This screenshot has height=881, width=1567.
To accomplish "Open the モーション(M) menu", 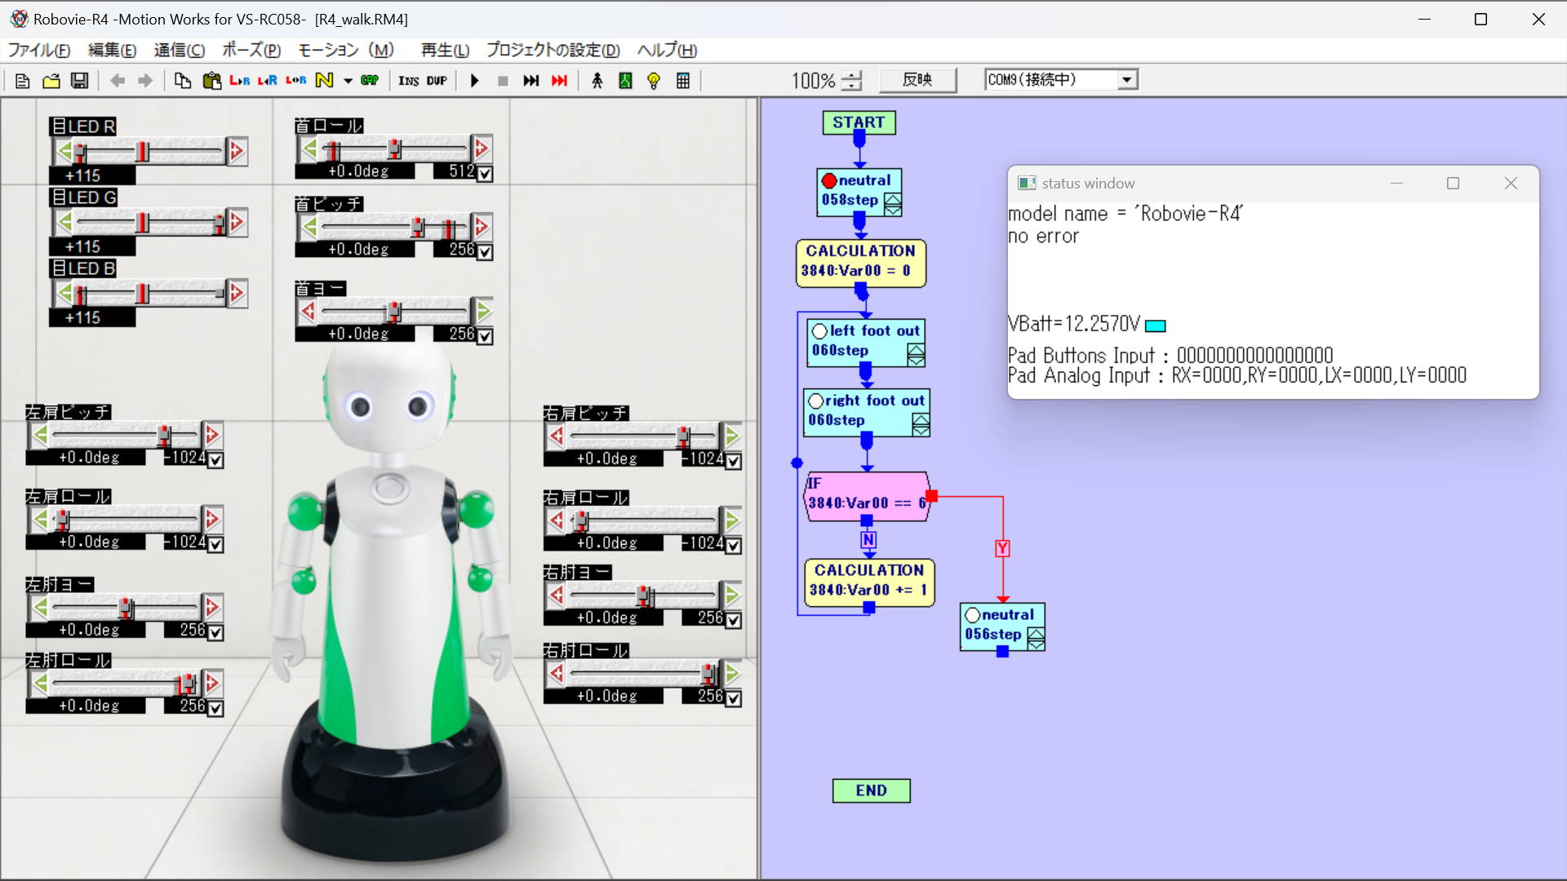I will tap(345, 51).
